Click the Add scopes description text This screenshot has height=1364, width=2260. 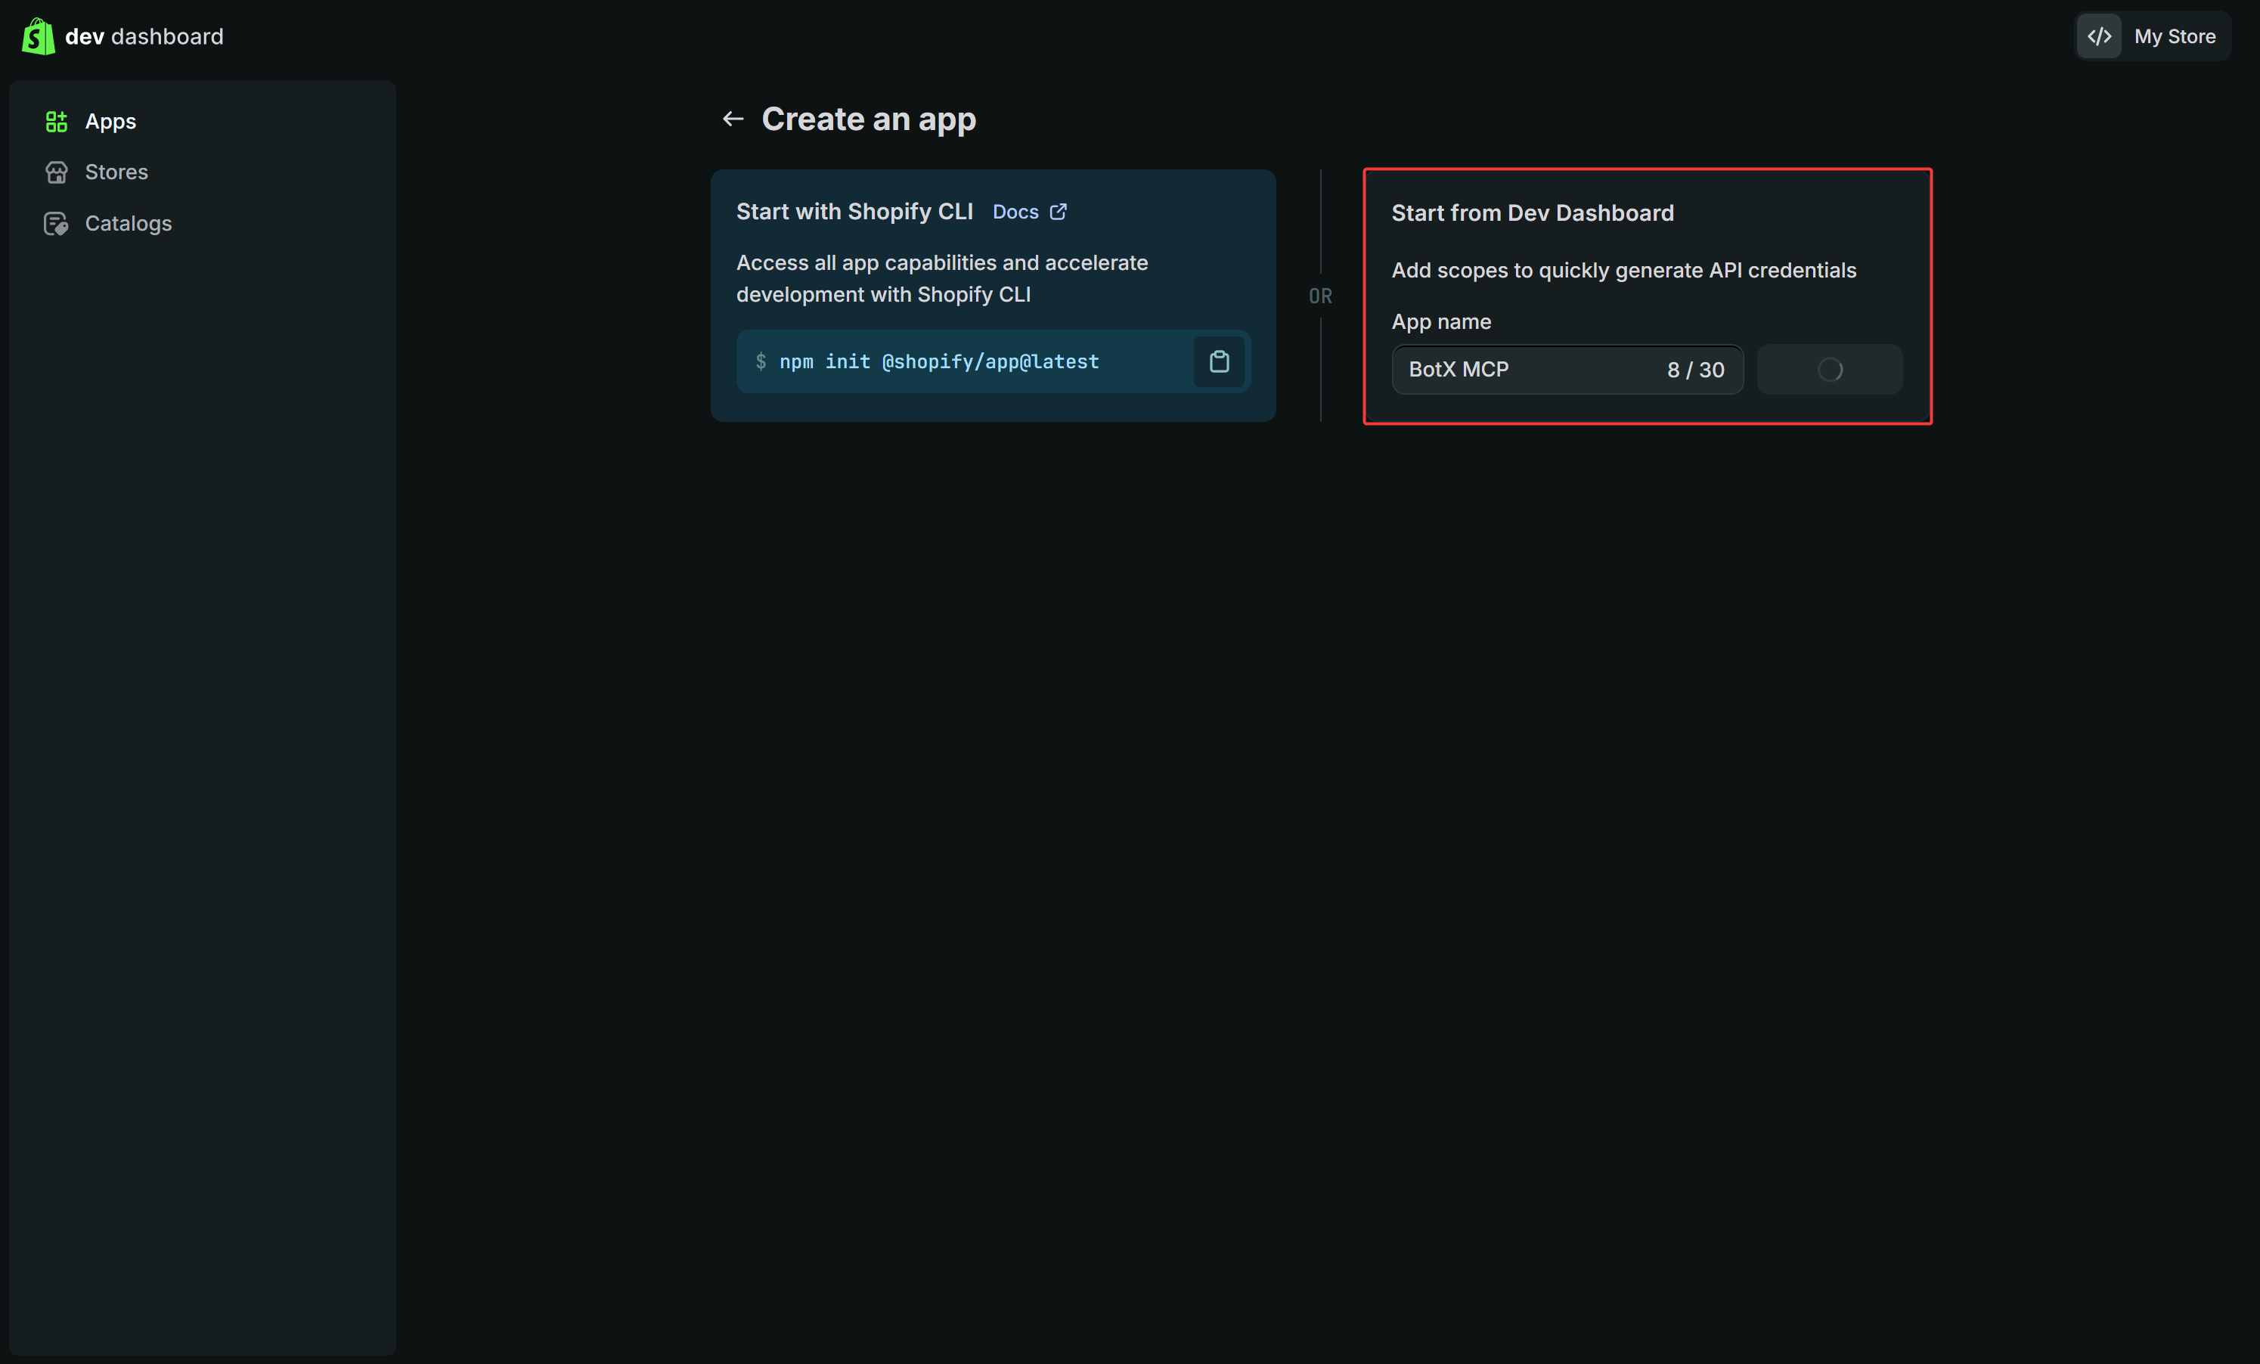[1624, 271]
